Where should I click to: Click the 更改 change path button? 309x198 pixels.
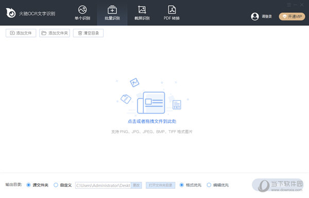[x=136, y=186]
